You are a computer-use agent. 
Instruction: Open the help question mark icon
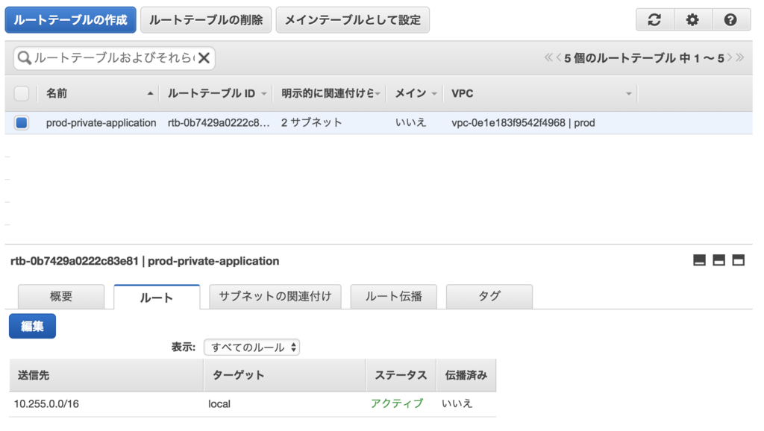(x=730, y=20)
